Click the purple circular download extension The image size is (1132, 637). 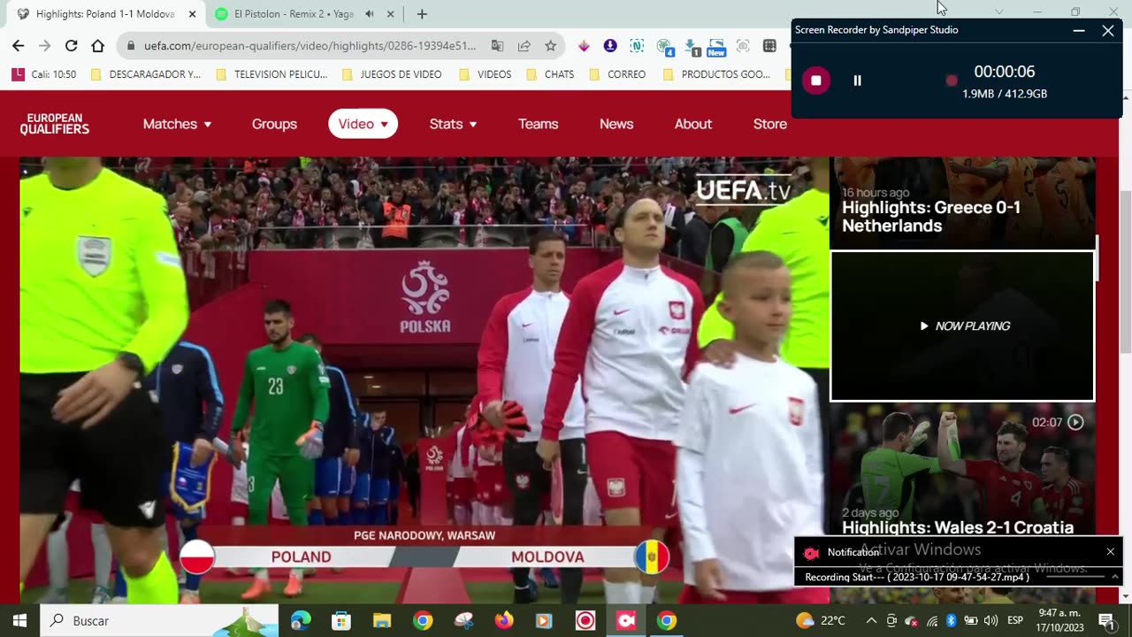click(610, 46)
